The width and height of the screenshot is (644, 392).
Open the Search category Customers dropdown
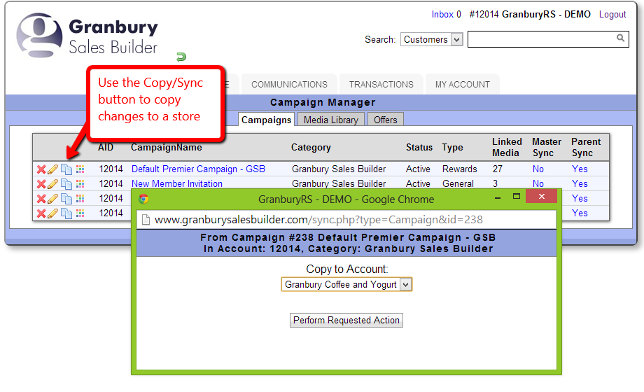431,40
